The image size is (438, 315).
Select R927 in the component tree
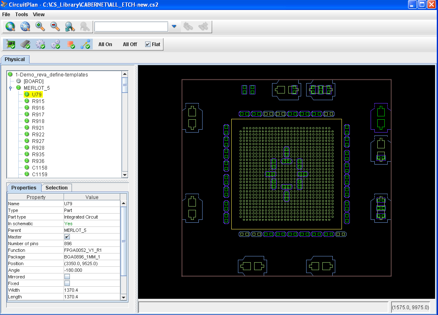tap(38, 141)
